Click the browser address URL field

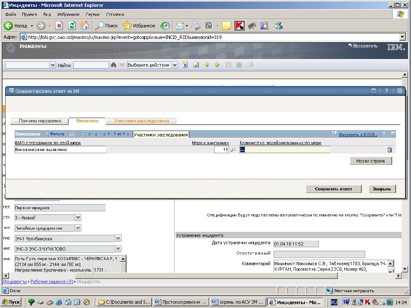[210, 37]
